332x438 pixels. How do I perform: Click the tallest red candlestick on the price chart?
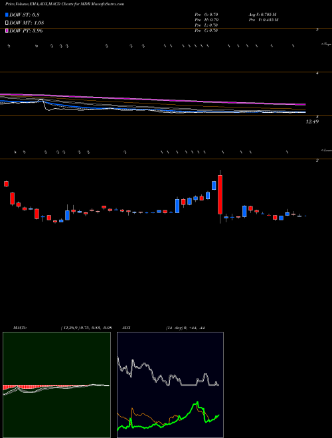220,194
